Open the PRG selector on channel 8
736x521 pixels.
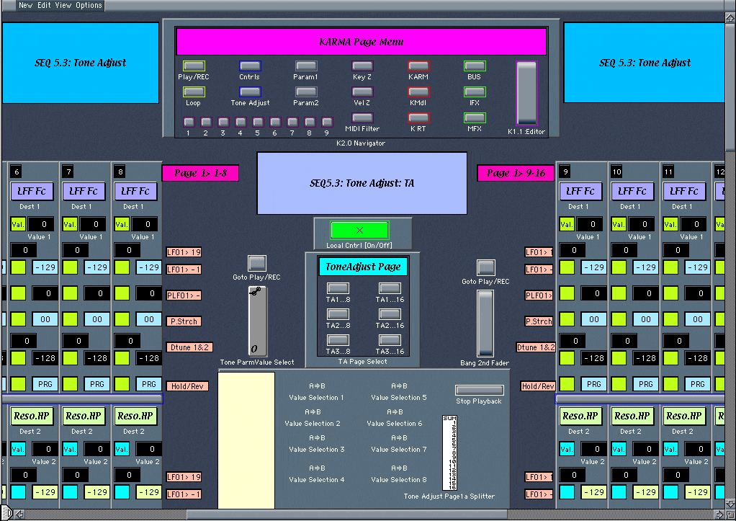pyautogui.click(x=148, y=384)
